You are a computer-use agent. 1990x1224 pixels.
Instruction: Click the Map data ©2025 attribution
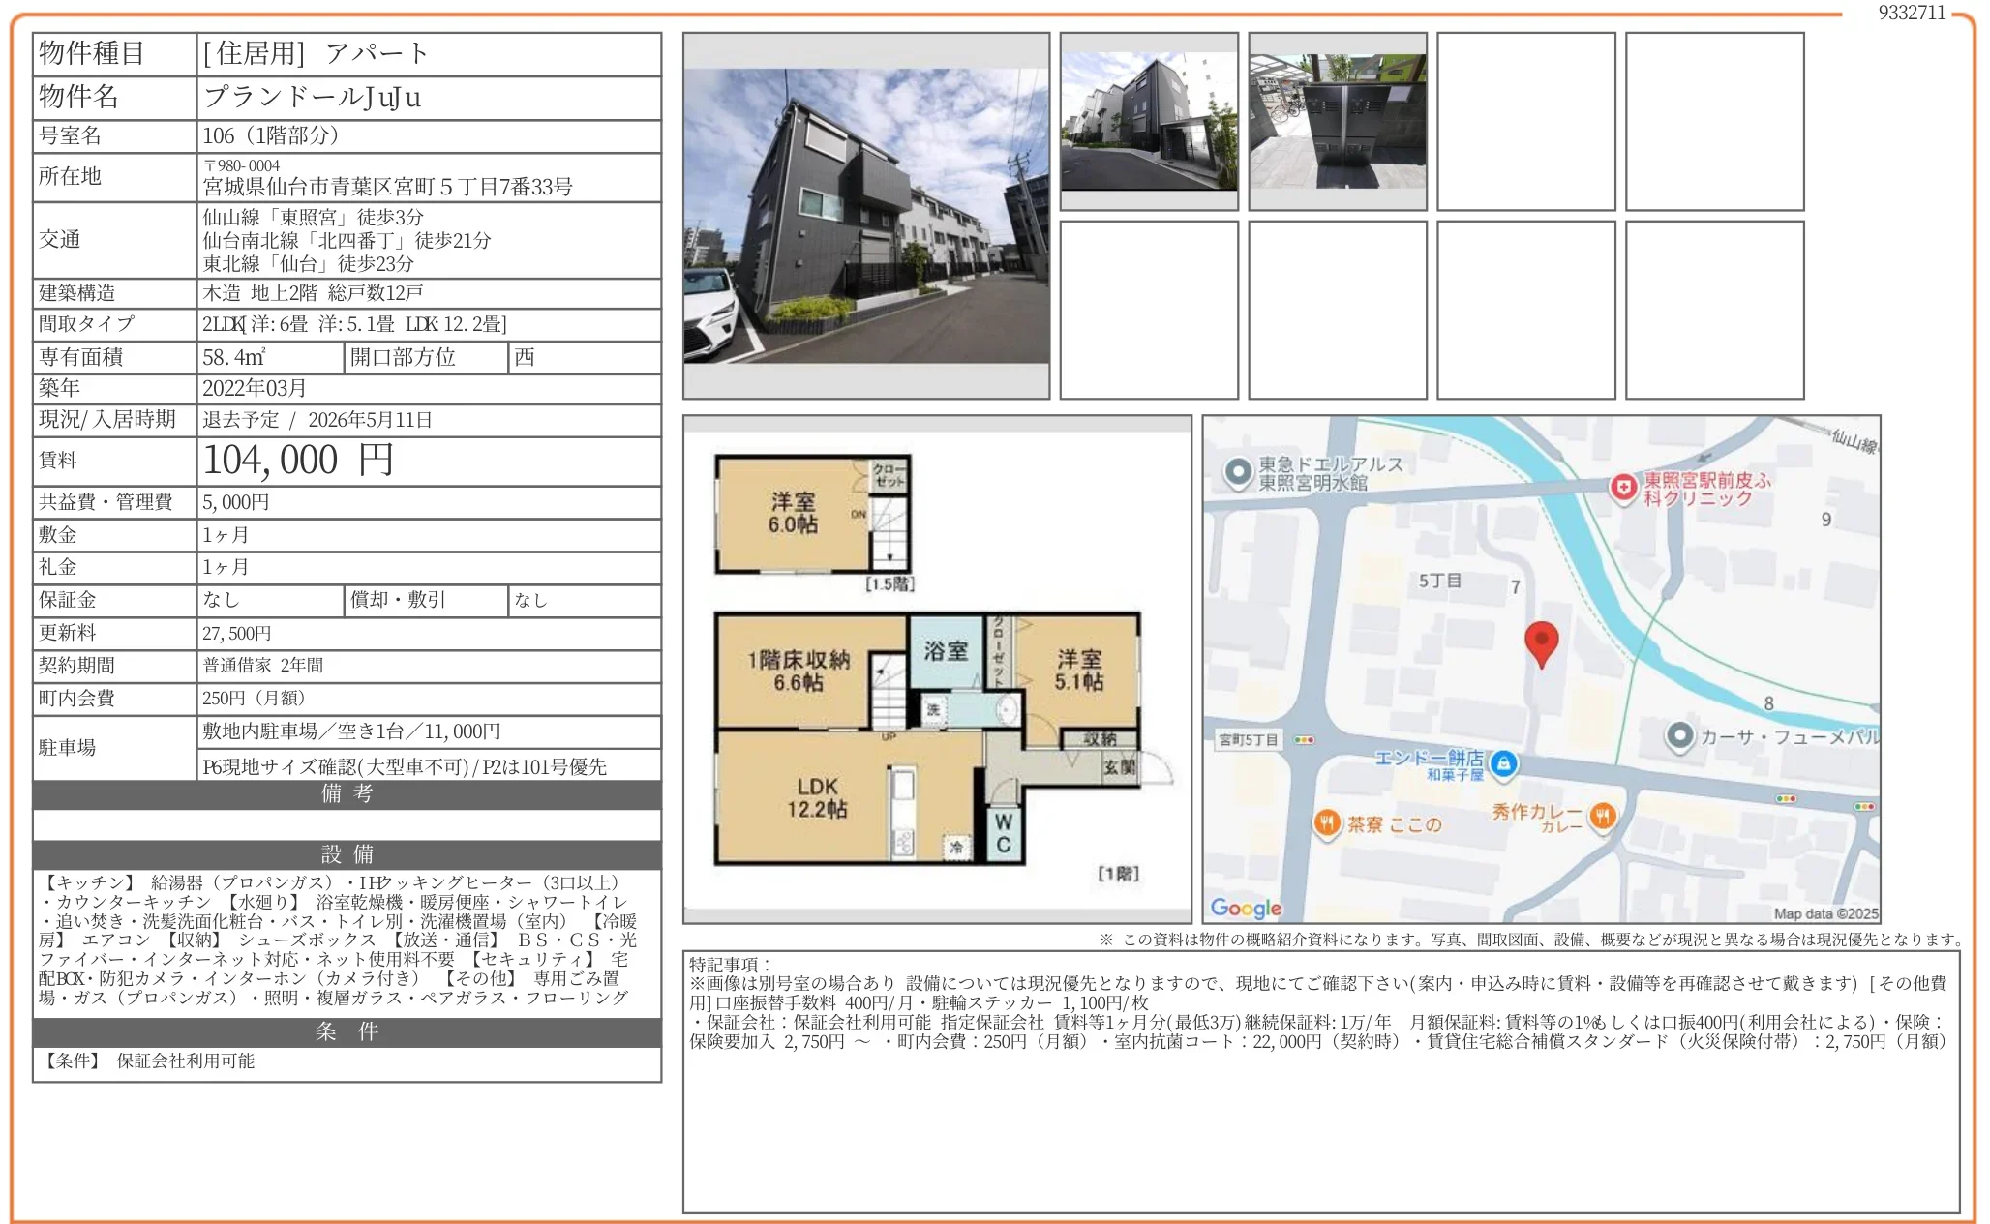1824,913
